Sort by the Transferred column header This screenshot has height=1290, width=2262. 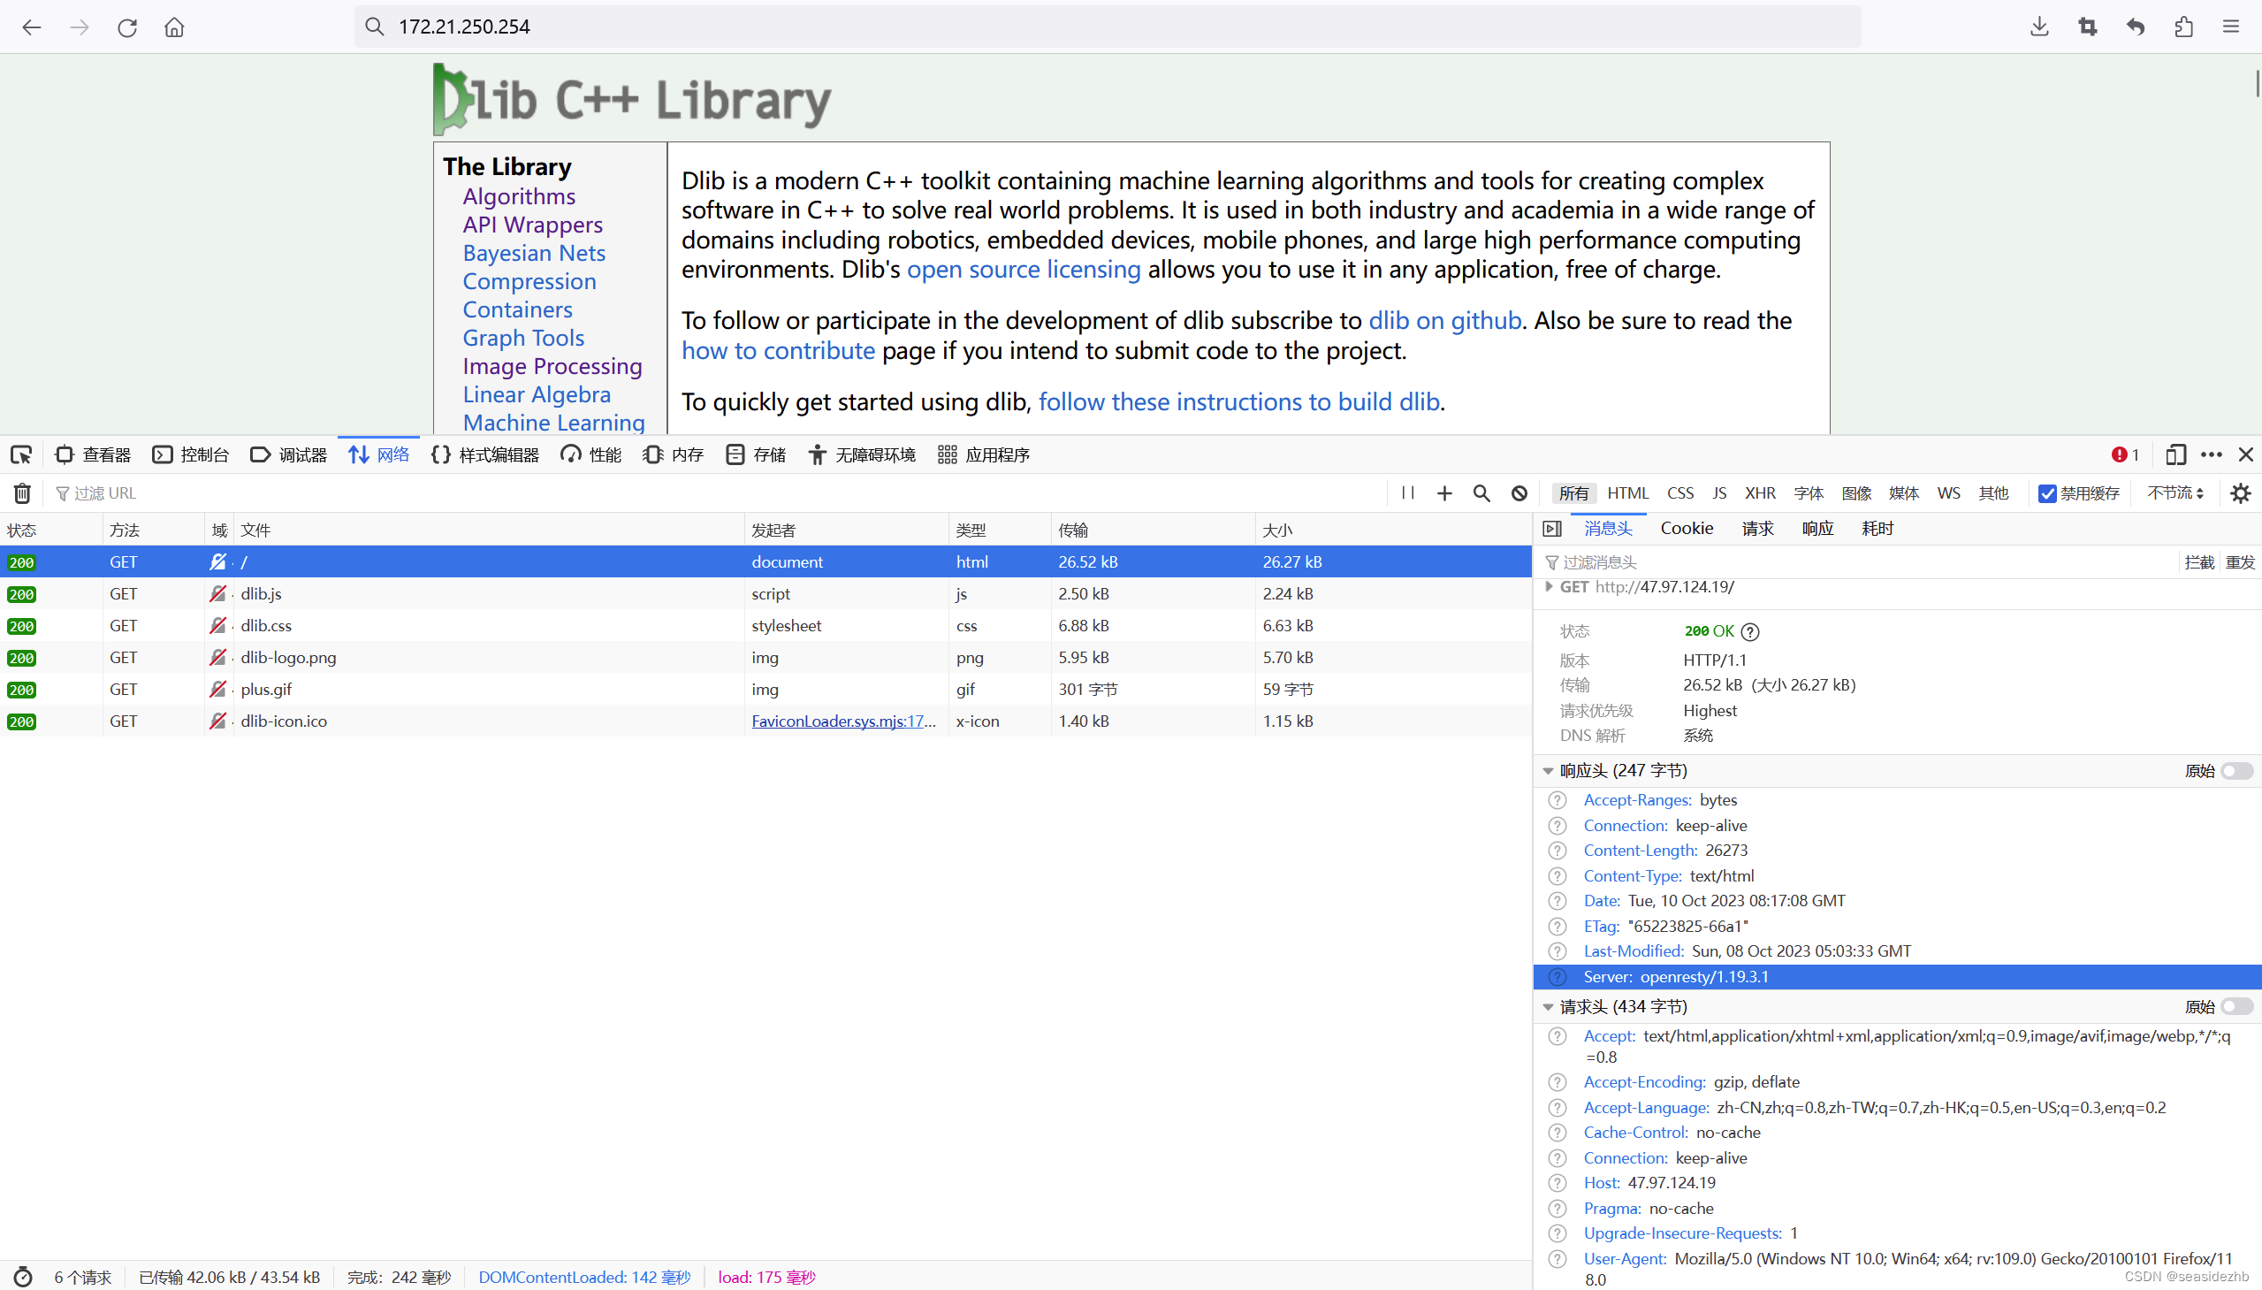point(1153,530)
